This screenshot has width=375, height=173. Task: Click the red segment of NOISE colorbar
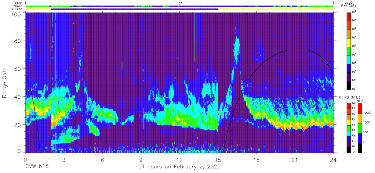coord(360,109)
